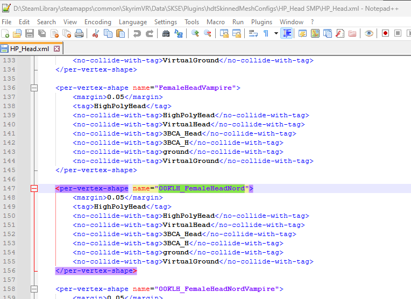Click the Open file folder icon

17,33
